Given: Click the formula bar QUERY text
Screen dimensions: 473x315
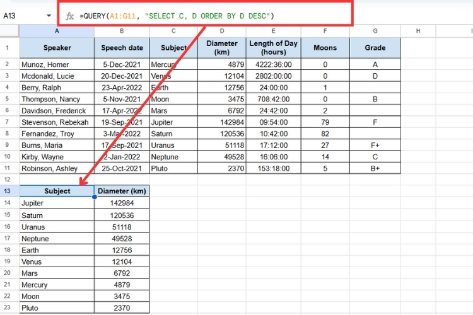Looking at the screenshot, I should [x=177, y=16].
